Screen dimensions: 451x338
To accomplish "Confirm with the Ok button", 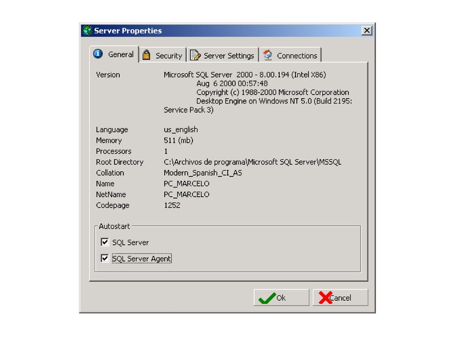I will pyautogui.click(x=281, y=298).
